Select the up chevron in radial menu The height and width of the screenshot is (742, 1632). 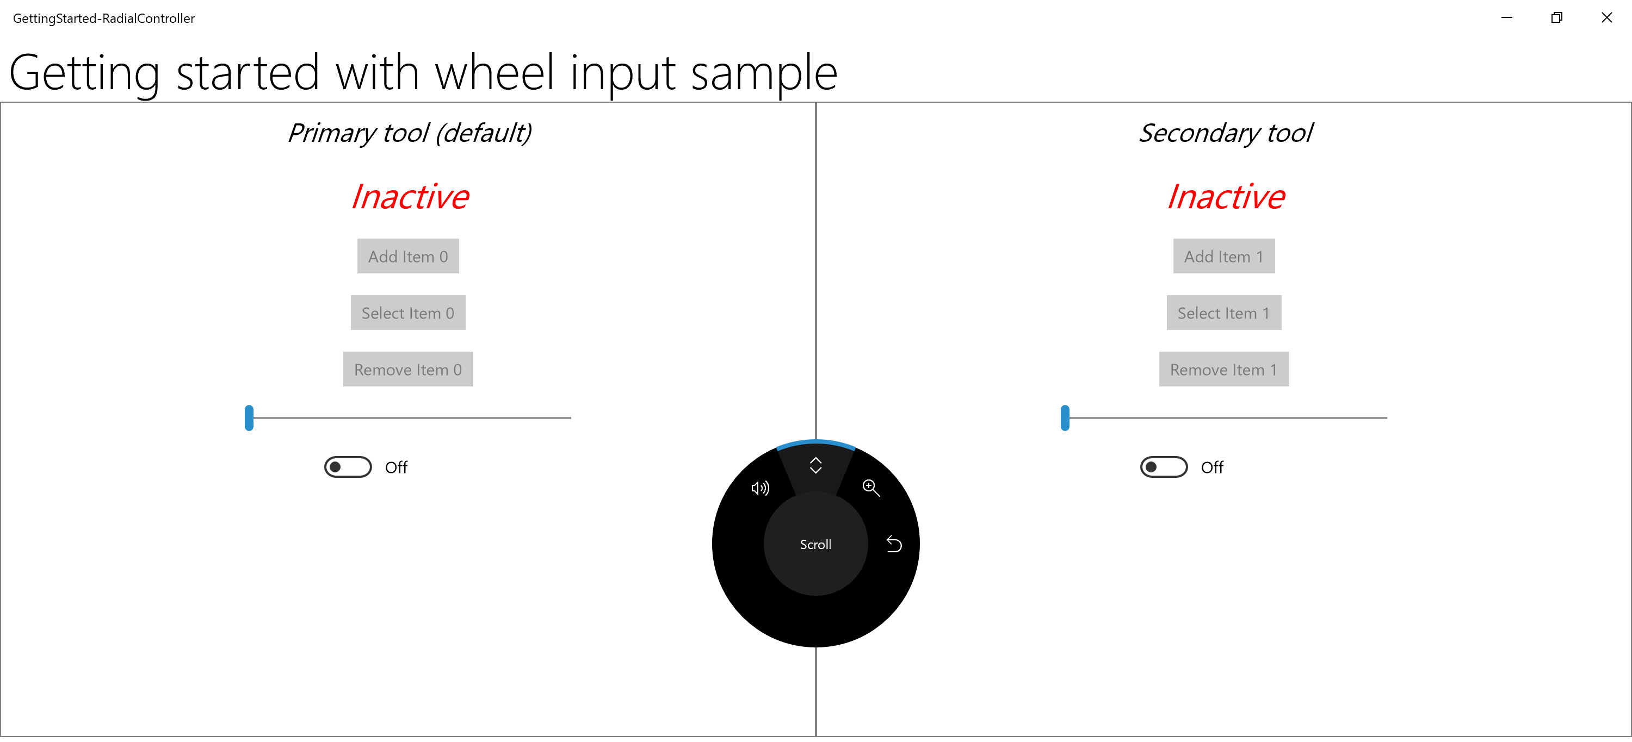pyautogui.click(x=816, y=466)
